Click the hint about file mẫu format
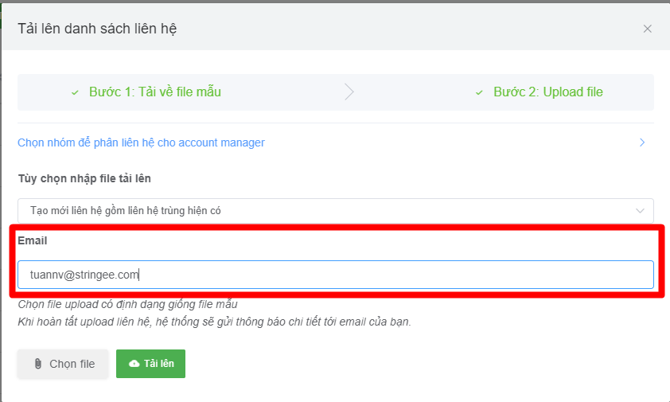 127,304
